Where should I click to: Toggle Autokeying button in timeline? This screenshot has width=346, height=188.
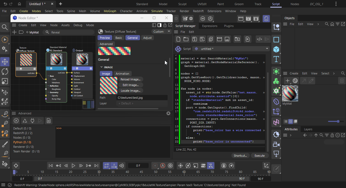pos(163,166)
